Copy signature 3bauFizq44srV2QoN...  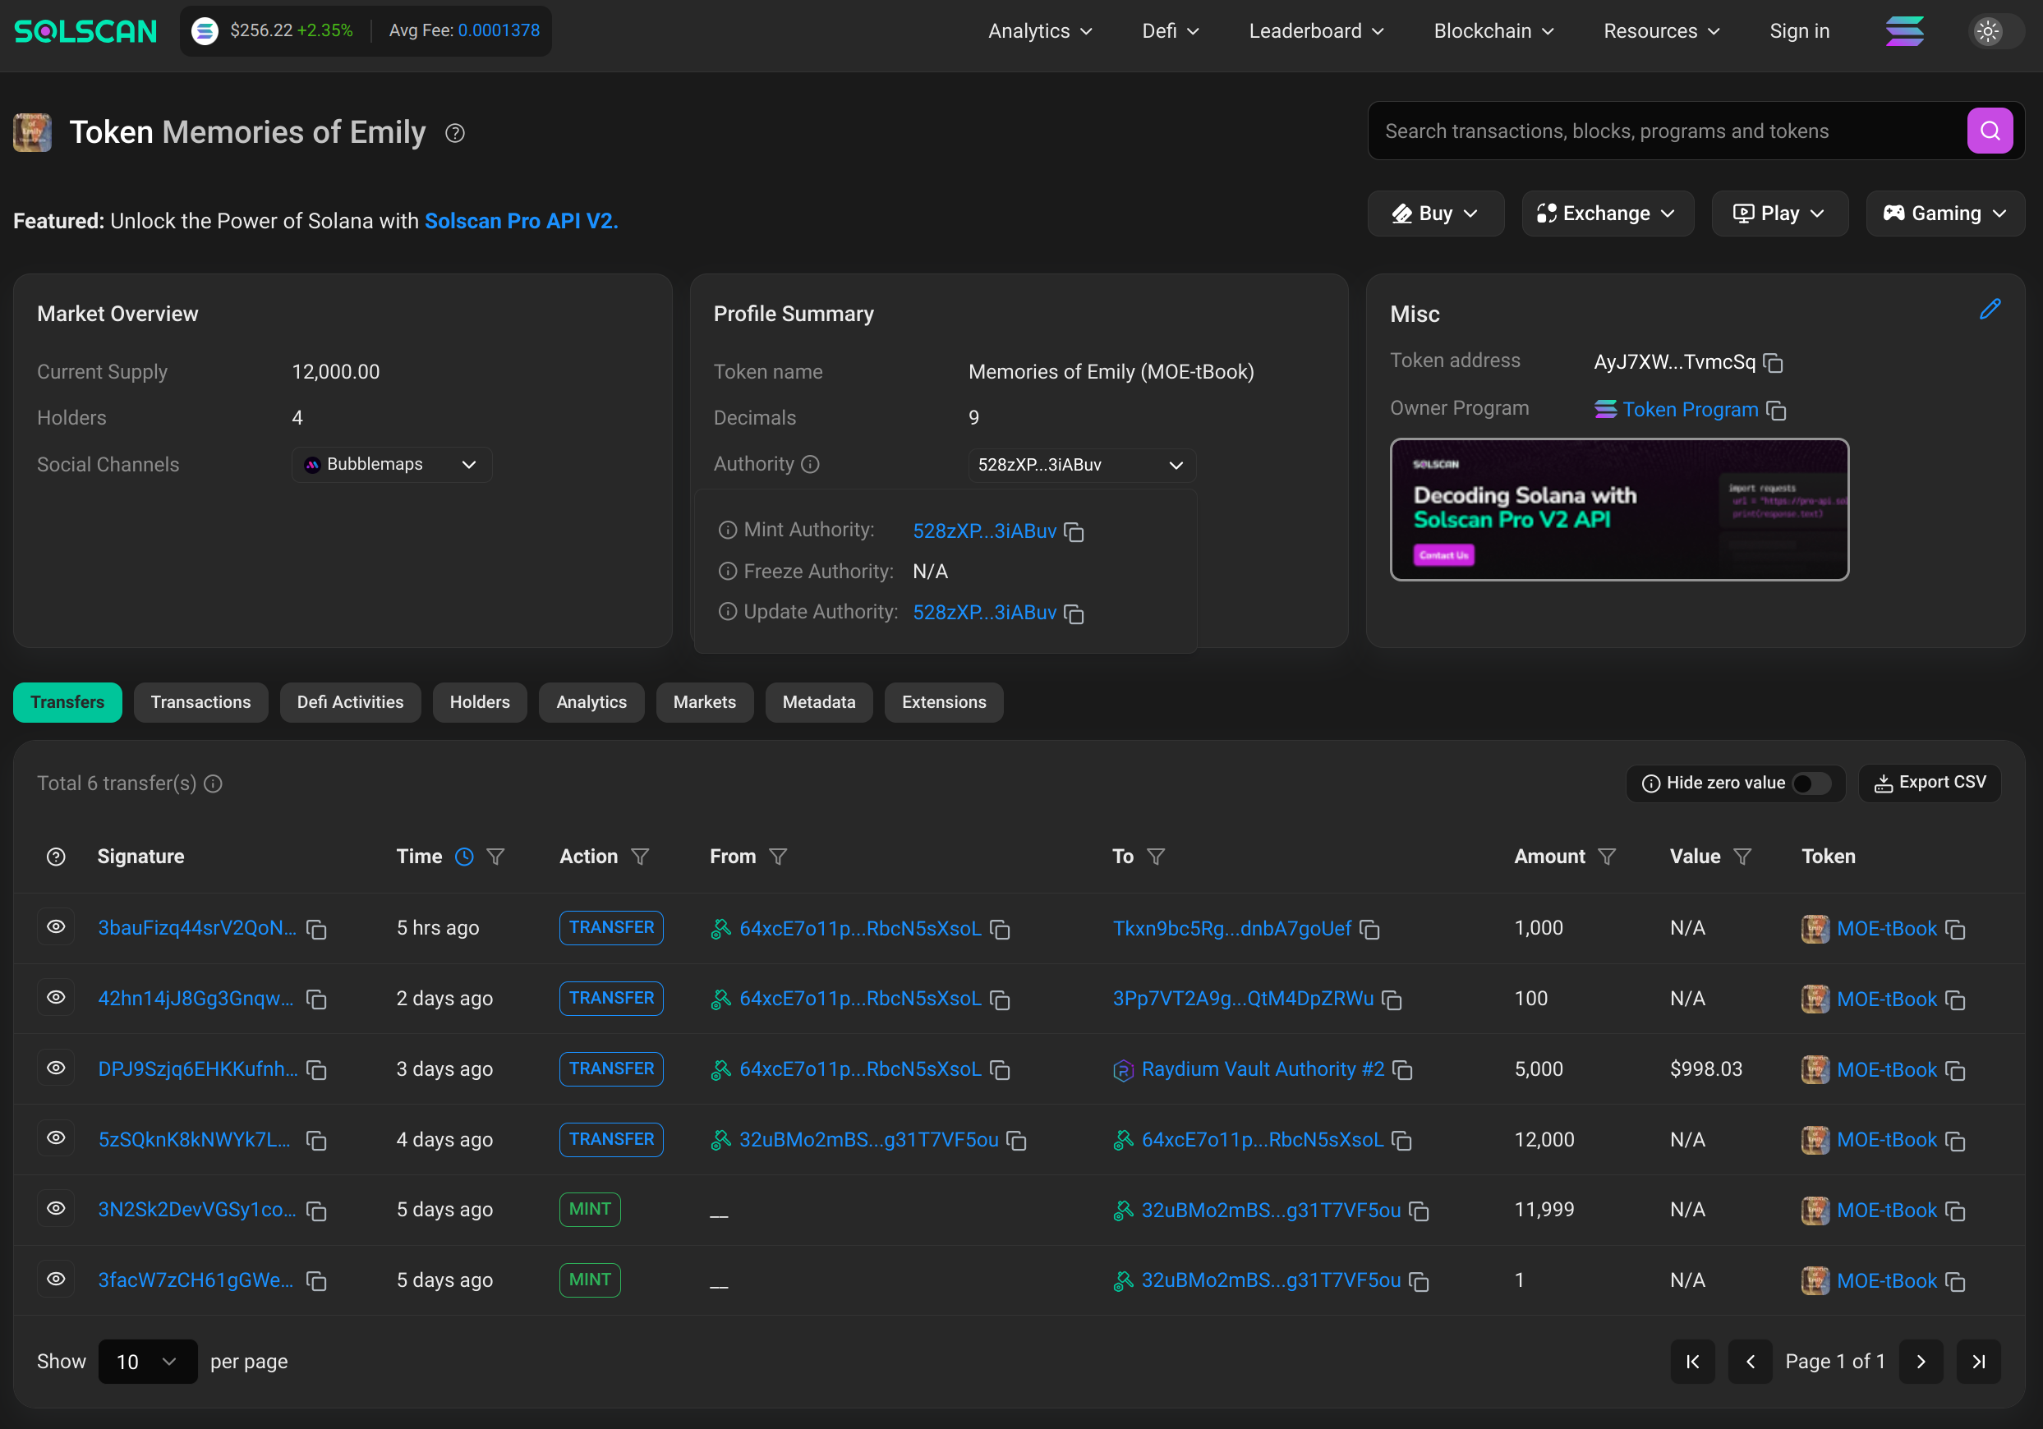(x=316, y=929)
